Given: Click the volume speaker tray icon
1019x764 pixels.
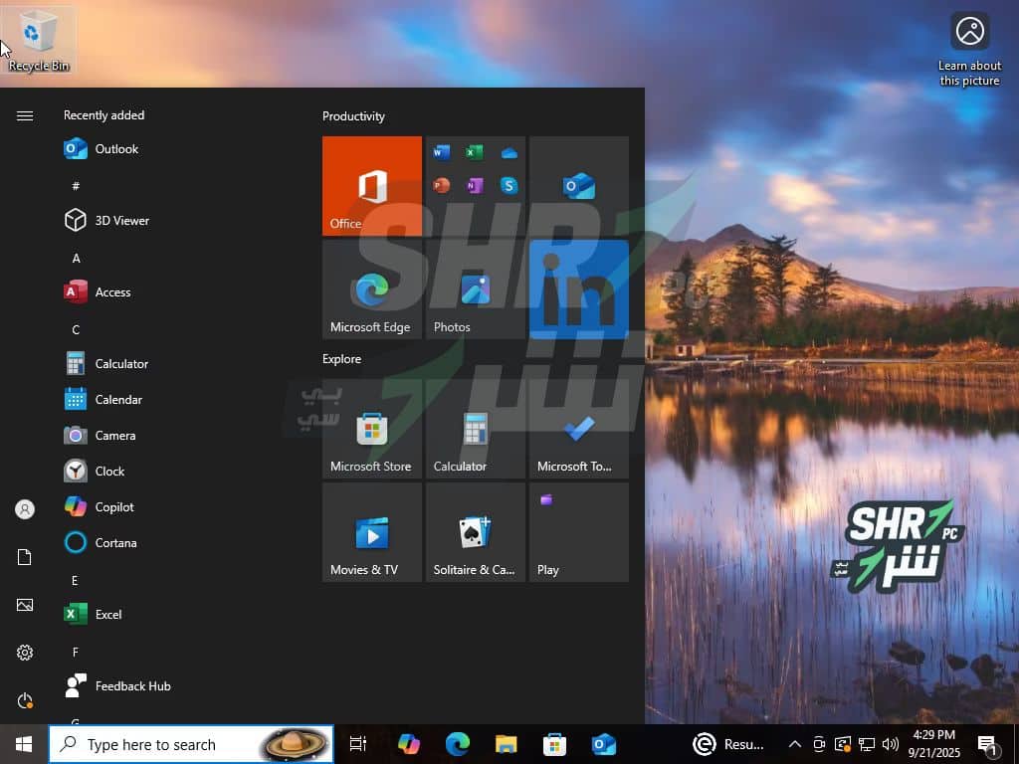Looking at the screenshot, I should coord(891,744).
